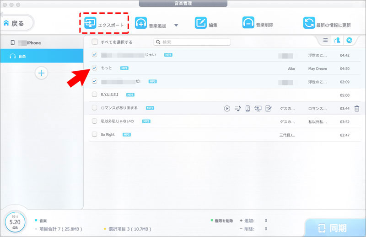366x237 pixels.
Task: Check the 私以外私じゃないの song checkbox
Action: pyautogui.click(x=95, y=121)
